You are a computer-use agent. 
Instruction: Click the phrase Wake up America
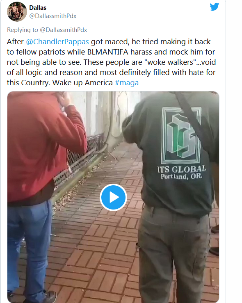coord(82,83)
